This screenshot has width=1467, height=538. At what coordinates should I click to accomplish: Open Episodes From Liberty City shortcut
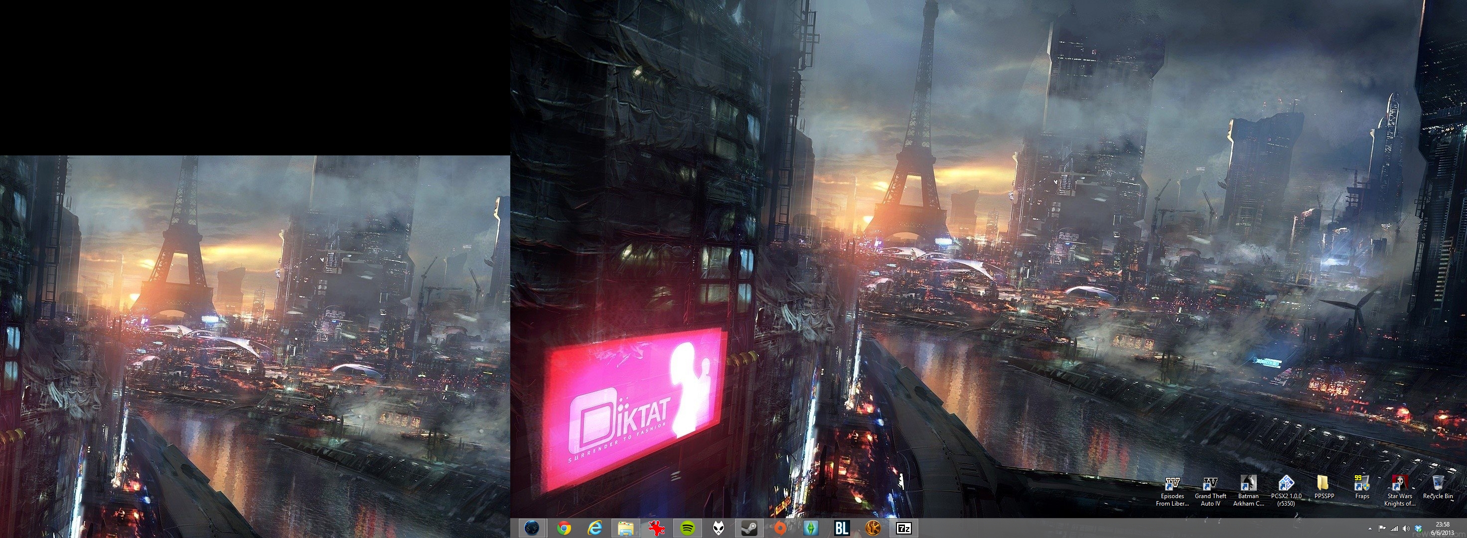pos(1173,491)
